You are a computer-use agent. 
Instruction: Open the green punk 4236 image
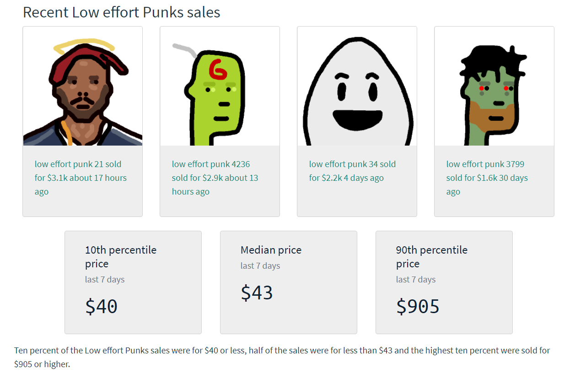(220, 86)
